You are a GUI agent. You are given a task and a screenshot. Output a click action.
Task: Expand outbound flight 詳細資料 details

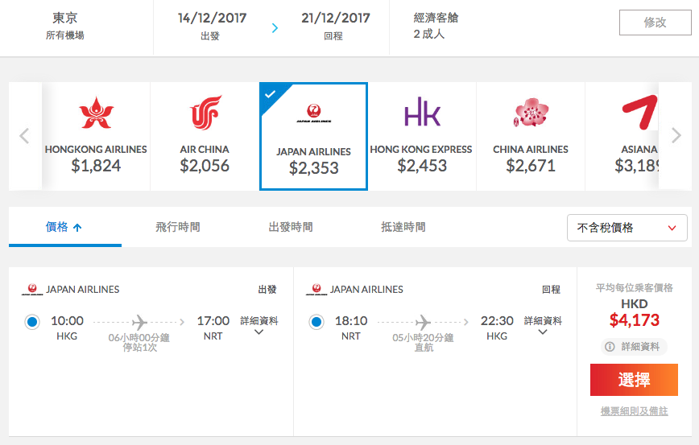[259, 325]
